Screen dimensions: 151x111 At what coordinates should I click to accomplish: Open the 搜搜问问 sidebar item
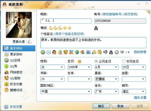19,90
